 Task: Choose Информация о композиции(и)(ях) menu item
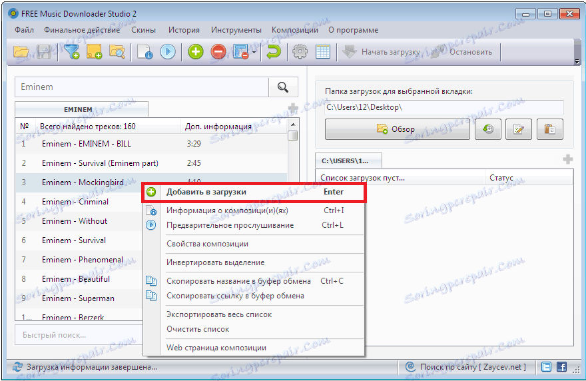tap(254, 210)
